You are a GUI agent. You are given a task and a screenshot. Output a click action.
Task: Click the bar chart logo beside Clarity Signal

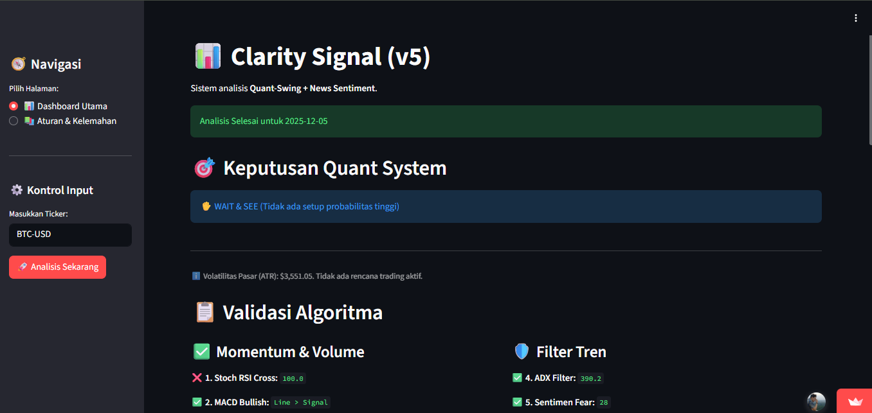point(208,56)
